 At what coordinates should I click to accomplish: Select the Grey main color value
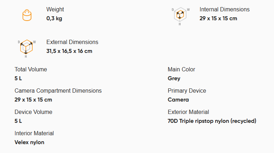(174, 78)
